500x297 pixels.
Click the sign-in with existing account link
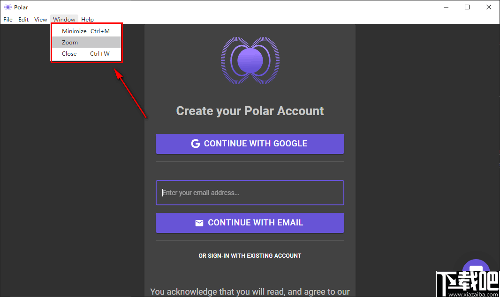(250, 256)
